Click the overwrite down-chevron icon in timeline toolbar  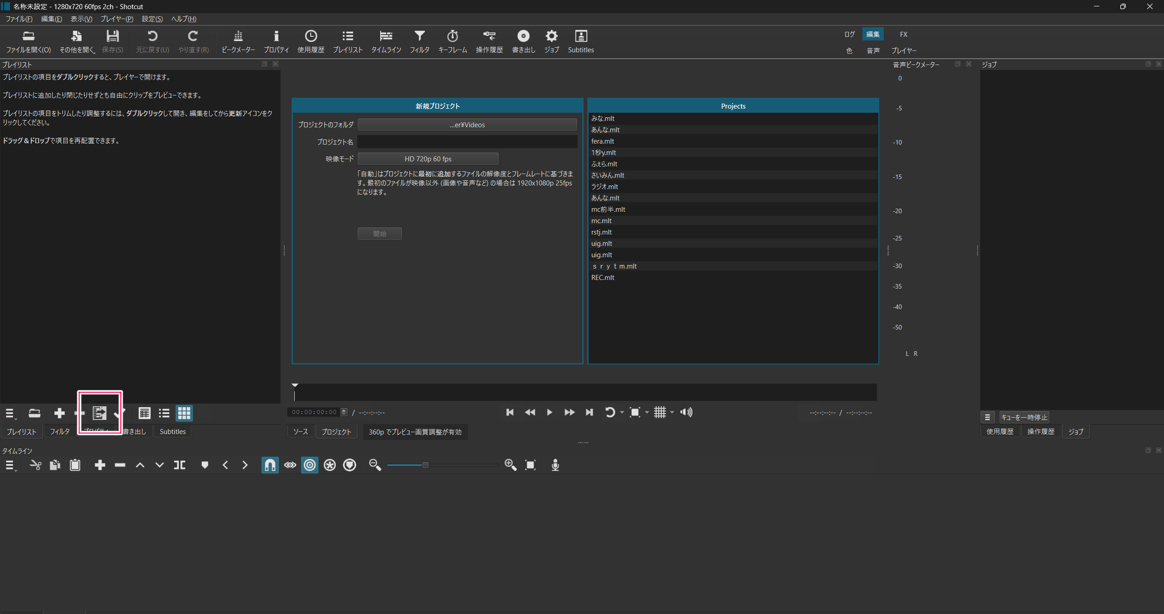(160, 465)
